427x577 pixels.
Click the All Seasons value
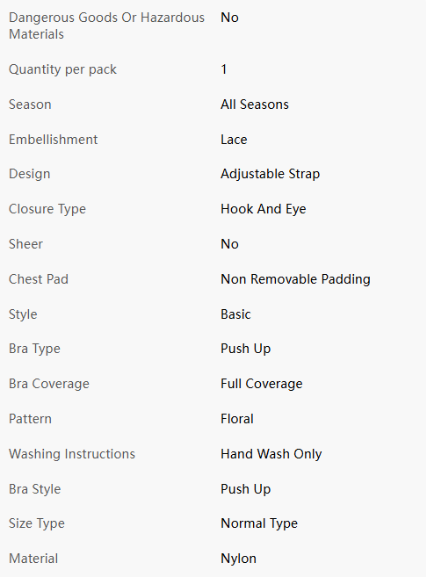(255, 105)
